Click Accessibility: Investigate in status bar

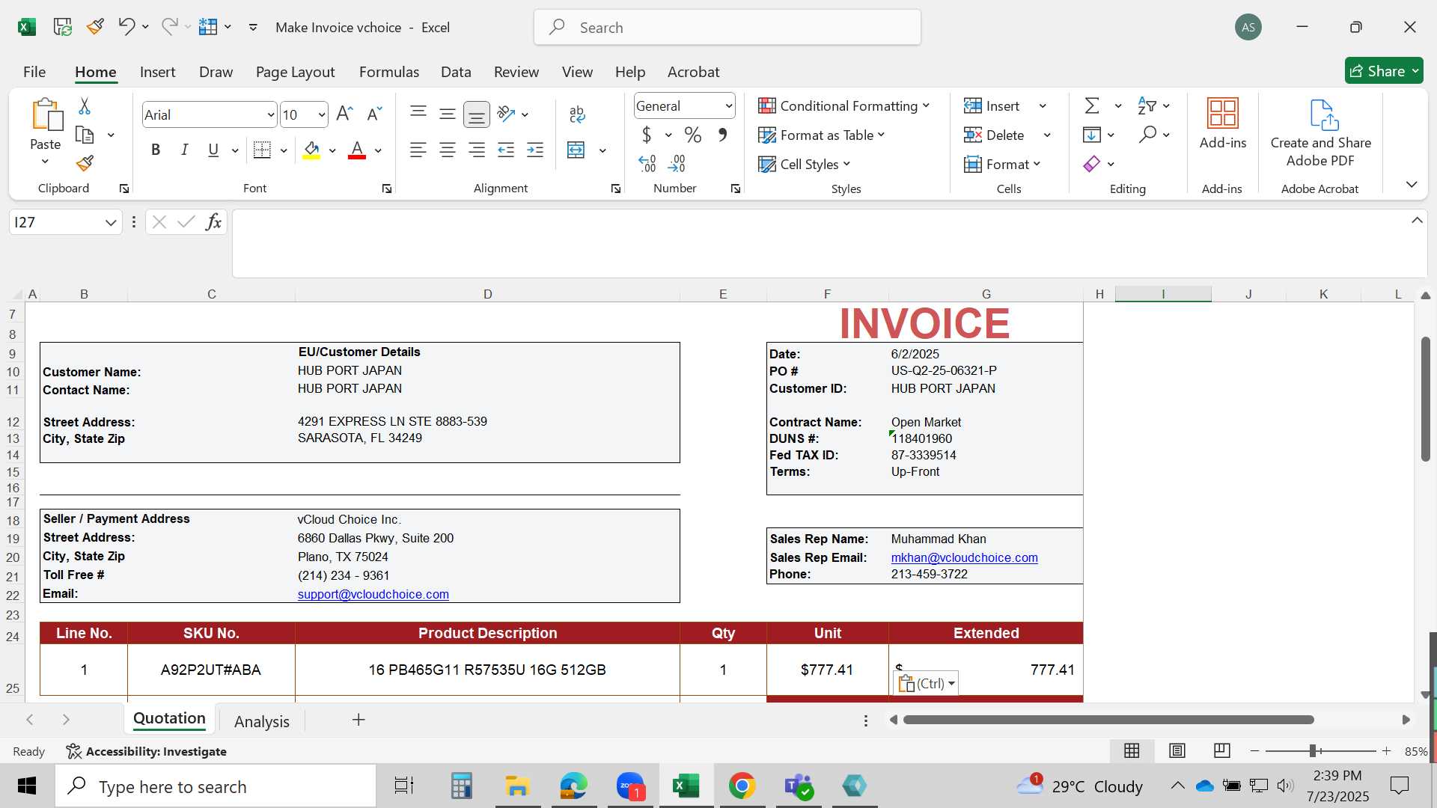146,751
